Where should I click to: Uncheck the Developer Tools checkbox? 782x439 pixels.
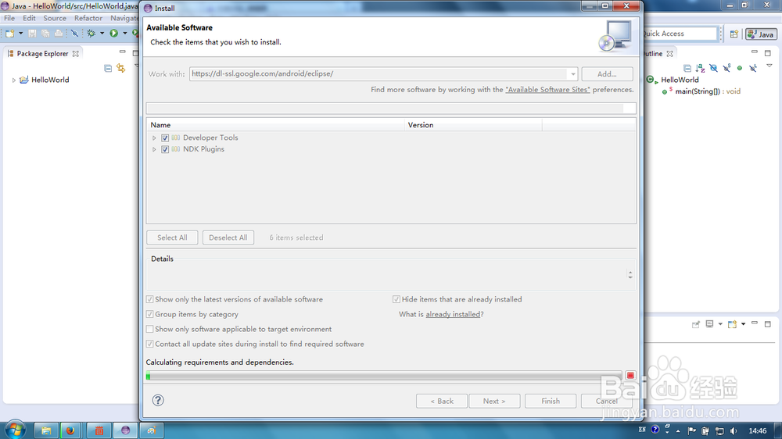[165, 138]
